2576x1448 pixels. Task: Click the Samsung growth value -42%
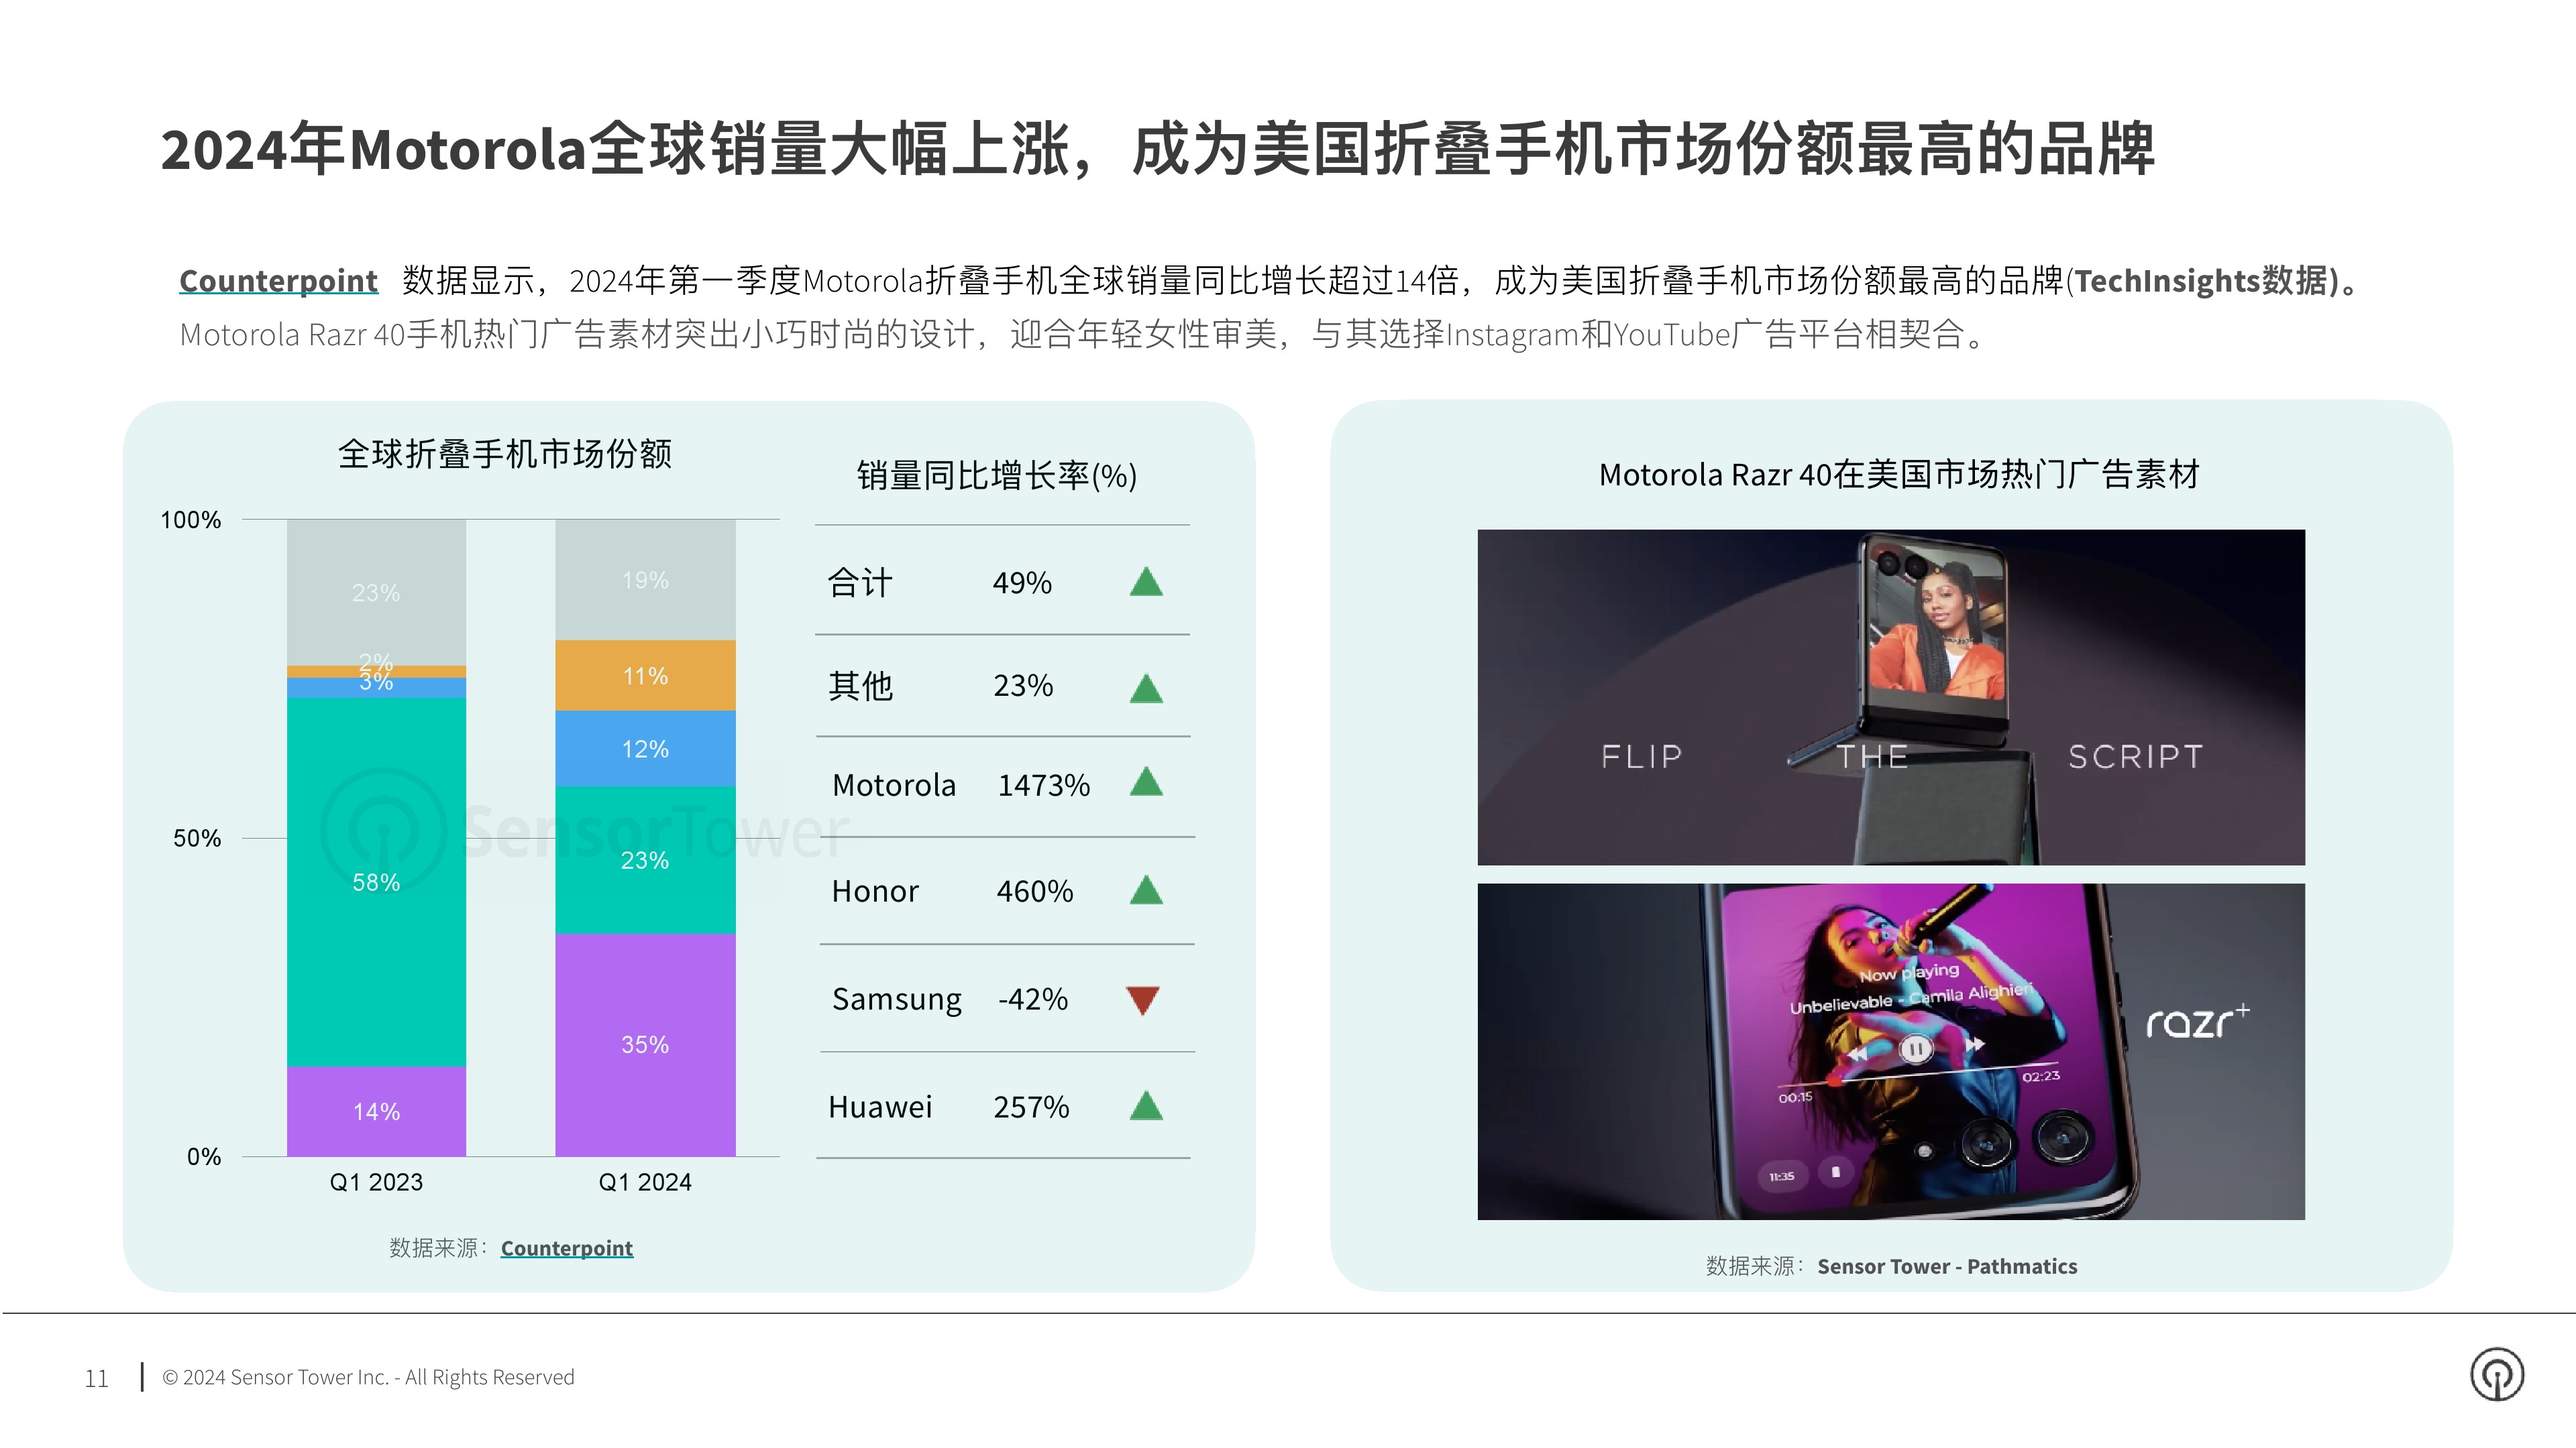pos(1033,1000)
